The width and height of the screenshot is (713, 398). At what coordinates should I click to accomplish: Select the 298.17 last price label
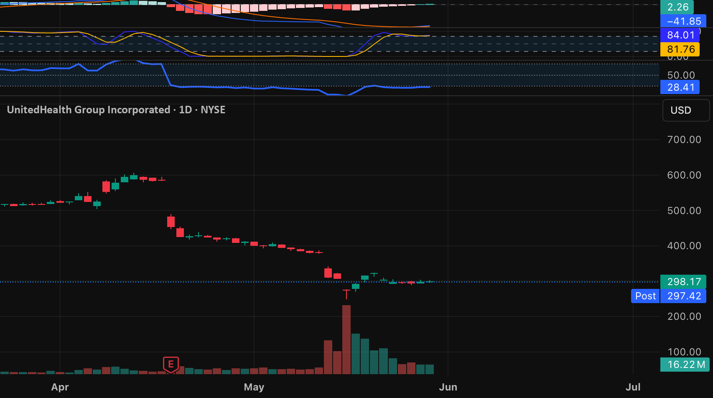tap(683, 282)
